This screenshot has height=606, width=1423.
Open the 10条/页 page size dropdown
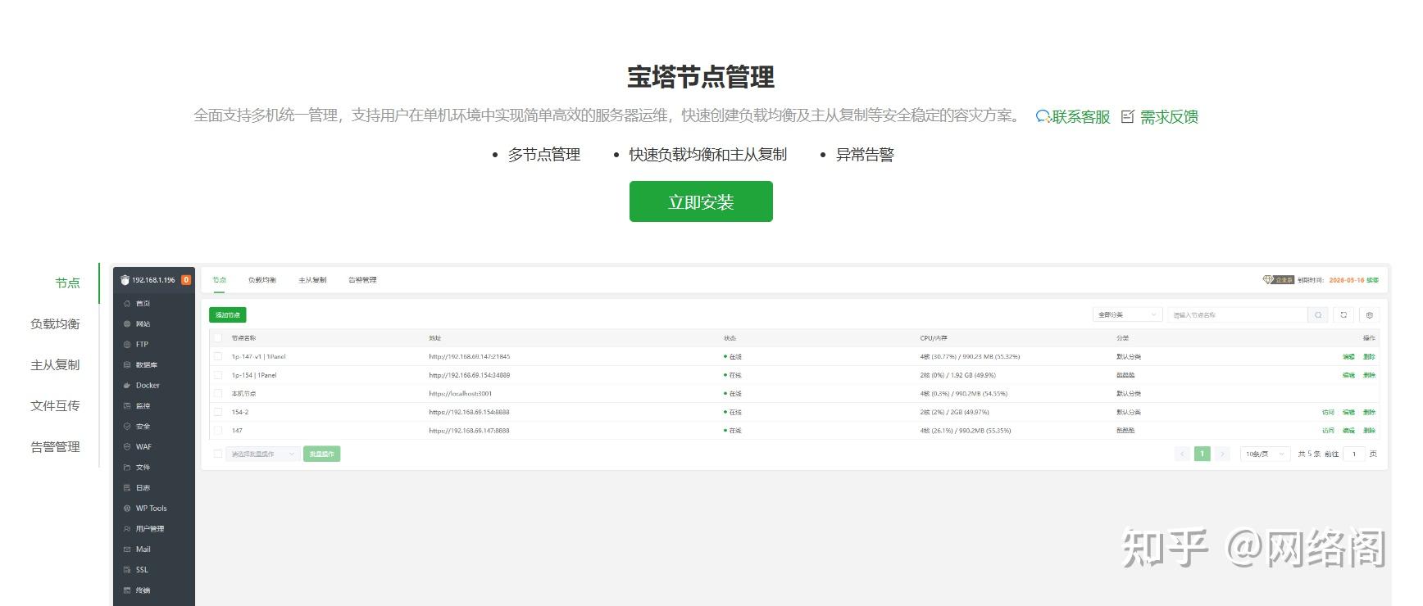1266,454
